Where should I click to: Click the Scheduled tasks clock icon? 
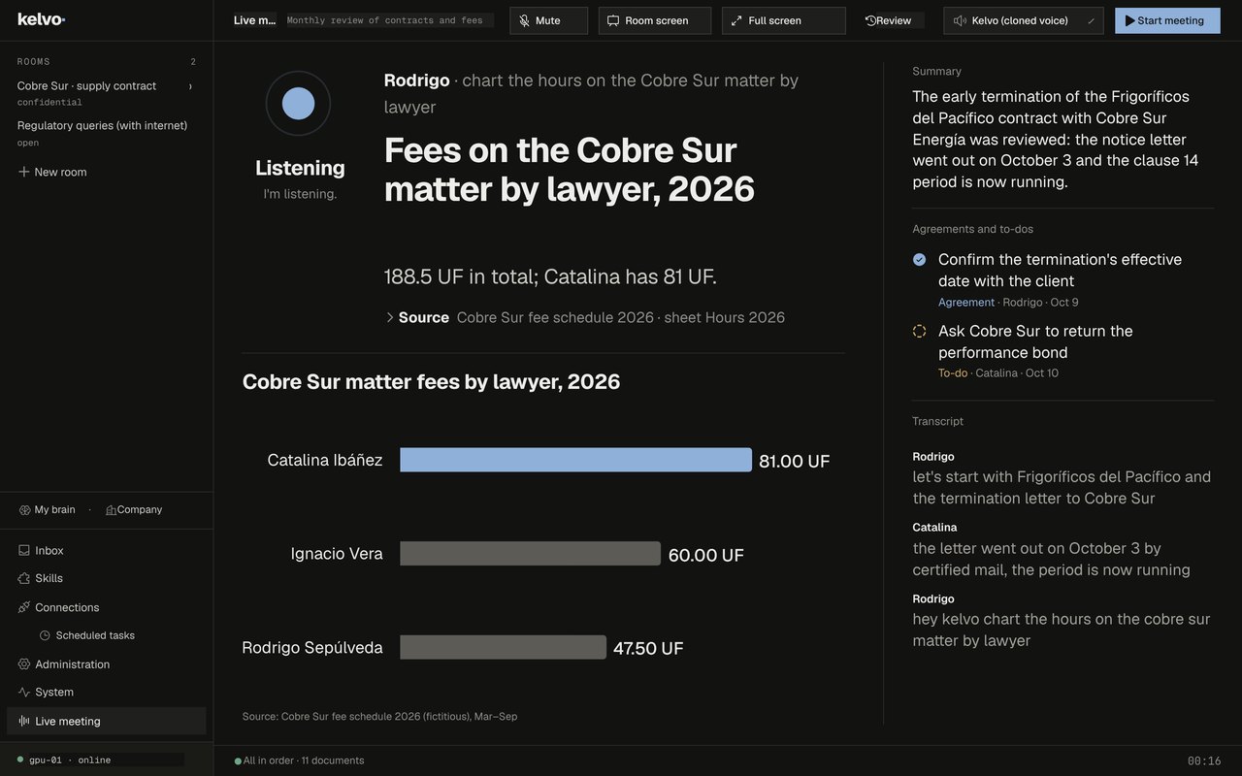coord(45,635)
